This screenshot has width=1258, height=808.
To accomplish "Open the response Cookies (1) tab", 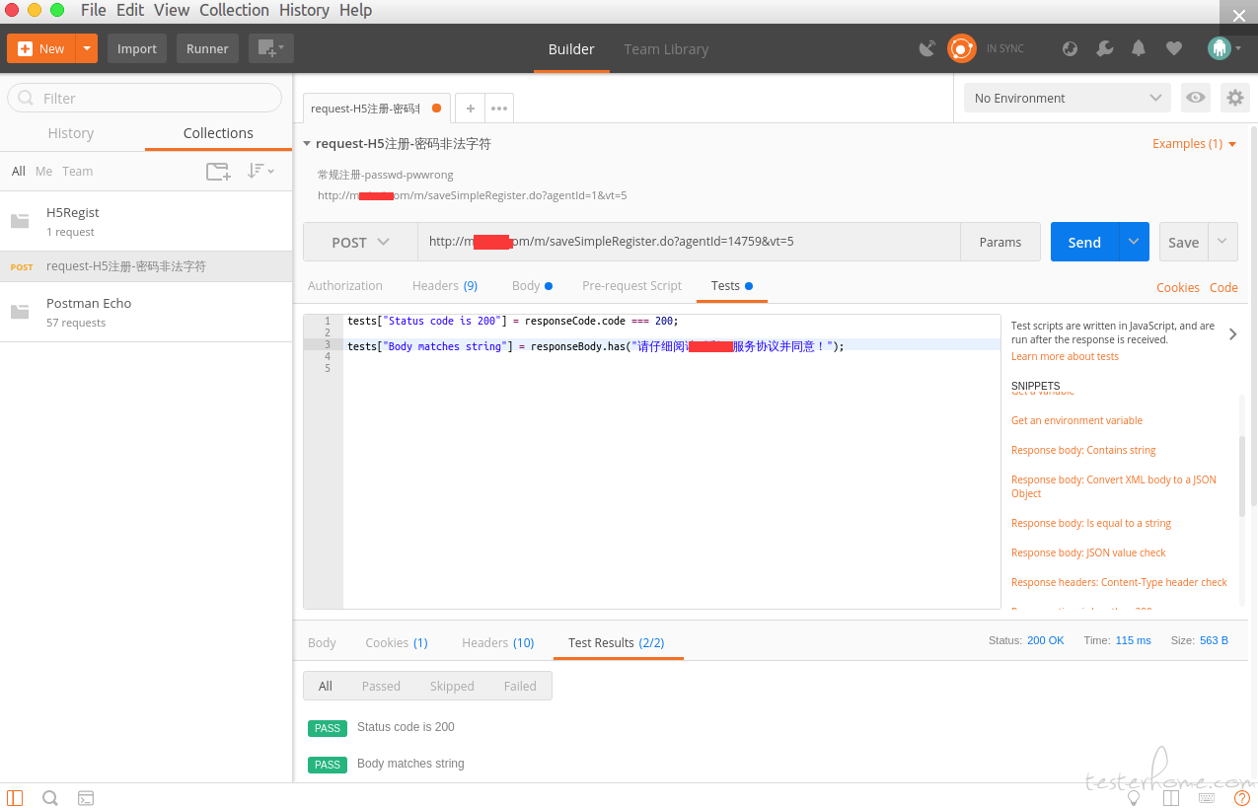I will click(397, 643).
